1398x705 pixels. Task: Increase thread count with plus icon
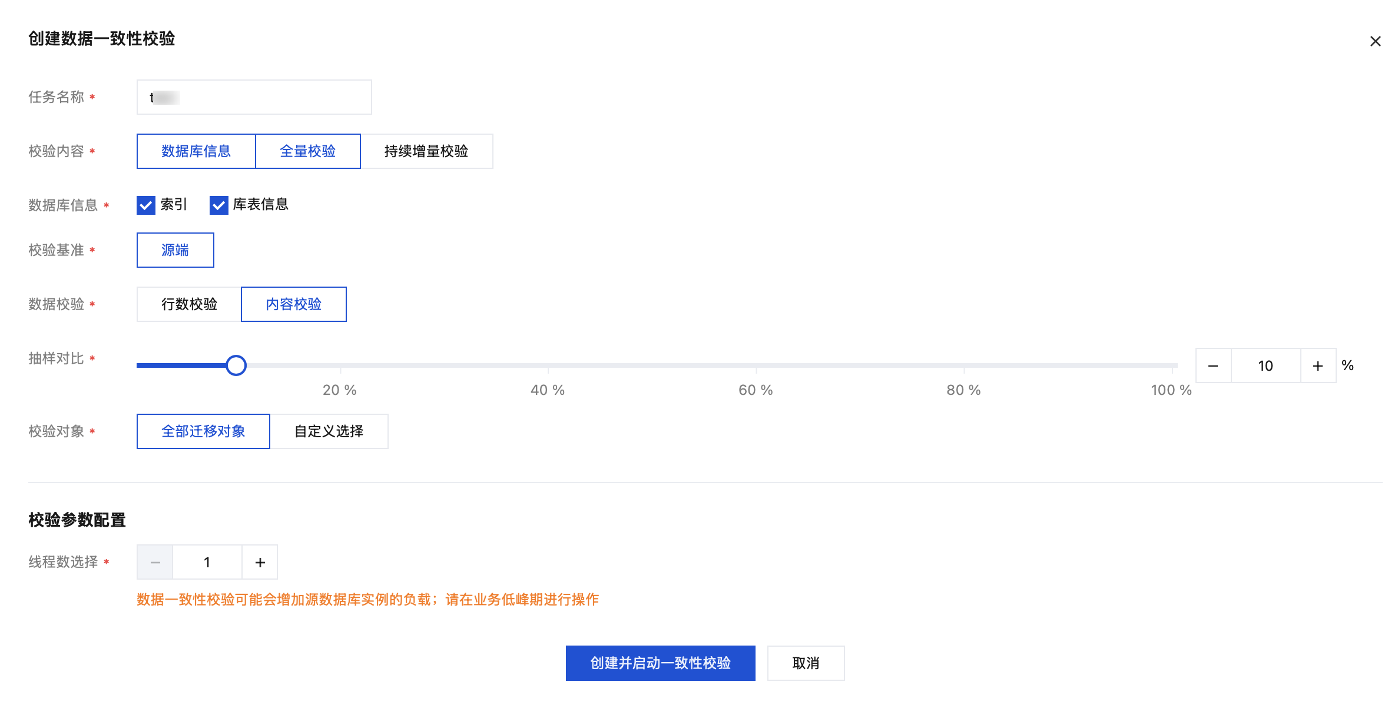[260, 563]
